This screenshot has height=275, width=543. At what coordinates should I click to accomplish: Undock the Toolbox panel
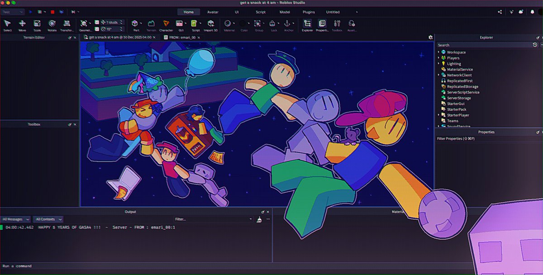point(70,124)
